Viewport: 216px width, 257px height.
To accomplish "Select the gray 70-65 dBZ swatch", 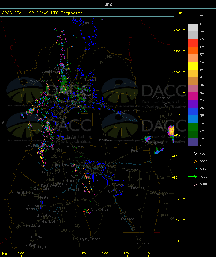I will tap(193, 35).
